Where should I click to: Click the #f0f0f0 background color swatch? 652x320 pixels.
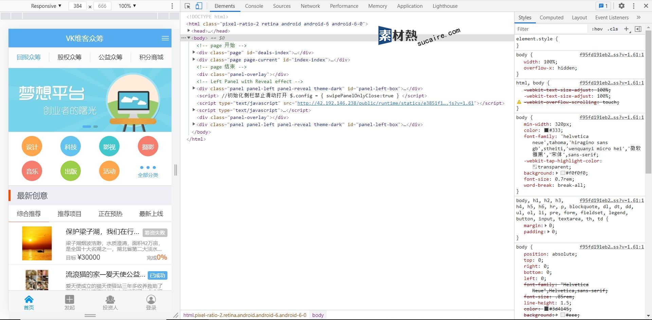coord(563,173)
